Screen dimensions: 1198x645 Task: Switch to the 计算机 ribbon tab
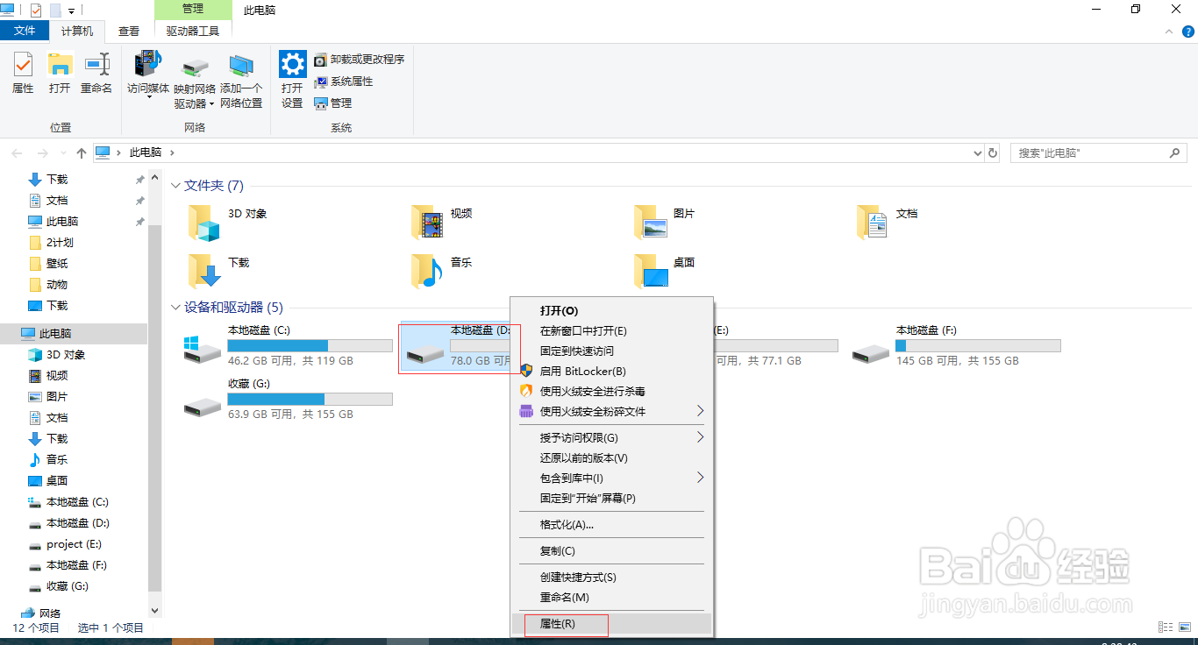tap(77, 31)
